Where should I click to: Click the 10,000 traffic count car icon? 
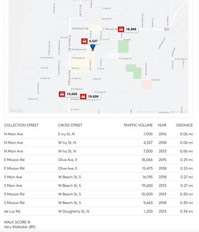tap(62, 94)
